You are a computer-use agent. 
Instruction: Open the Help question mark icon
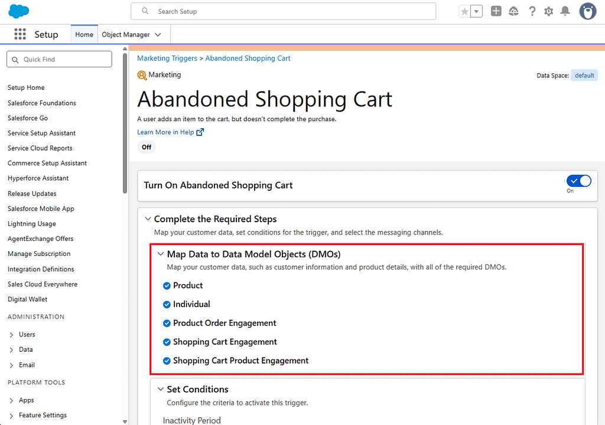click(532, 11)
